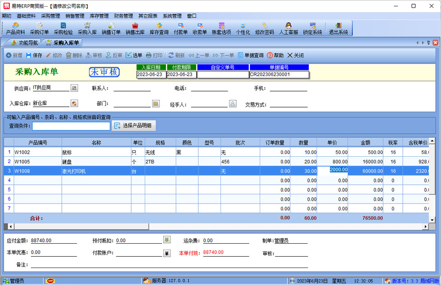Open 人工客服 support icon
Image resolution: width=441 pixels, height=286 pixels.
(x=289, y=28)
